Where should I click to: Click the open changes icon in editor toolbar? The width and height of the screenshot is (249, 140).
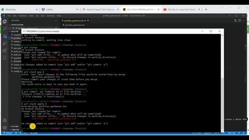pos(235,21)
